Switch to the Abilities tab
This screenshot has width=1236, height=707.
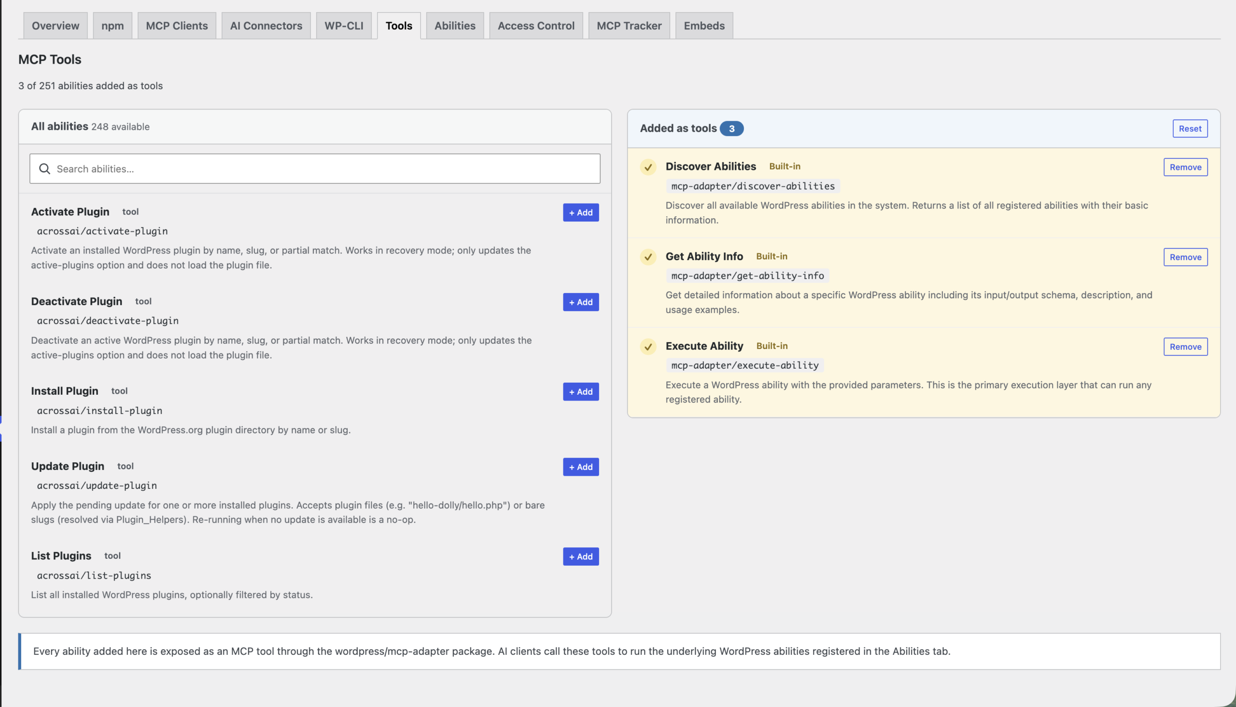(x=455, y=26)
